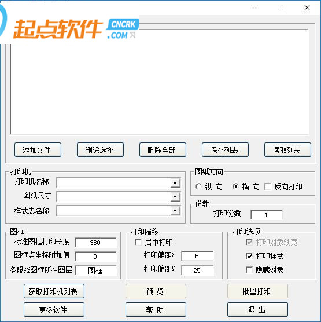Click the 图框点坐标附加值 field
Image resolution: width=321 pixels, height=322 pixels.
click(x=95, y=257)
